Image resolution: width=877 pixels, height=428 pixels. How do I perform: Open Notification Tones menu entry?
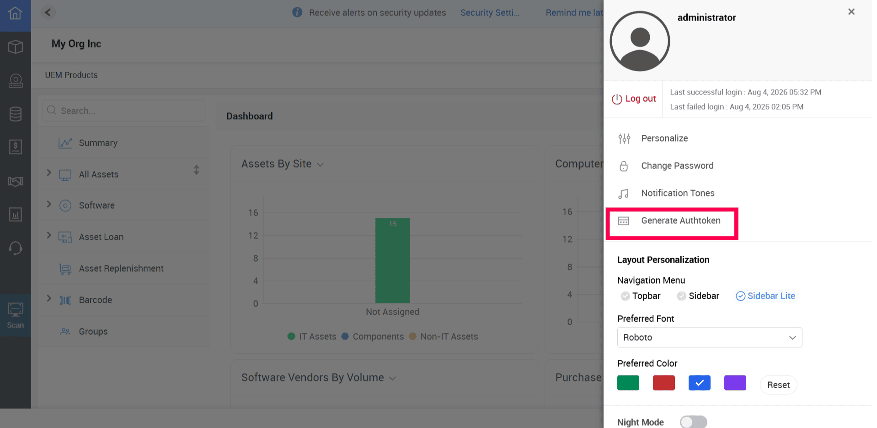678,193
